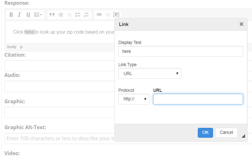This screenshot has width=252, height=157.
Task: Apply italic formatting
Action: click(19, 15)
